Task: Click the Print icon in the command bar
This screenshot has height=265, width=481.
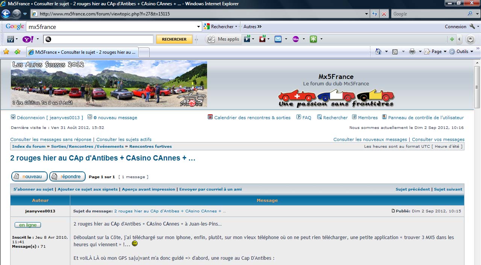Action: coord(412,51)
